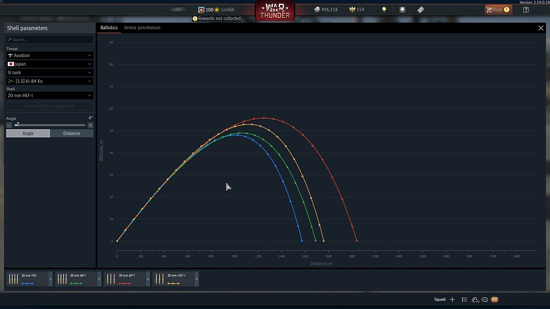Add squad member with plus icon

tap(452, 299)
